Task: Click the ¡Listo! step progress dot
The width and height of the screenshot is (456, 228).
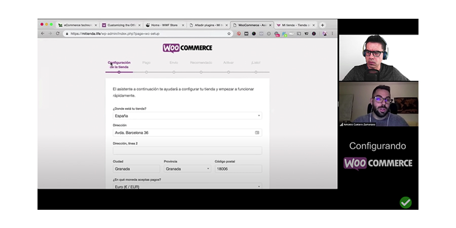Action: coord(256,72)
